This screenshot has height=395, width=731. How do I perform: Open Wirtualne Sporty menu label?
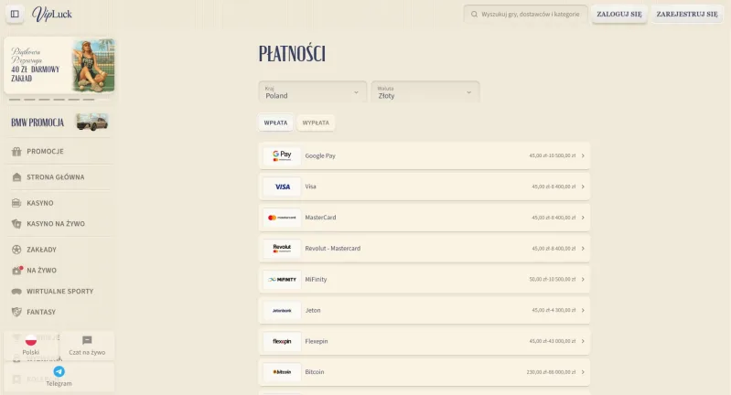coord(60,291)
